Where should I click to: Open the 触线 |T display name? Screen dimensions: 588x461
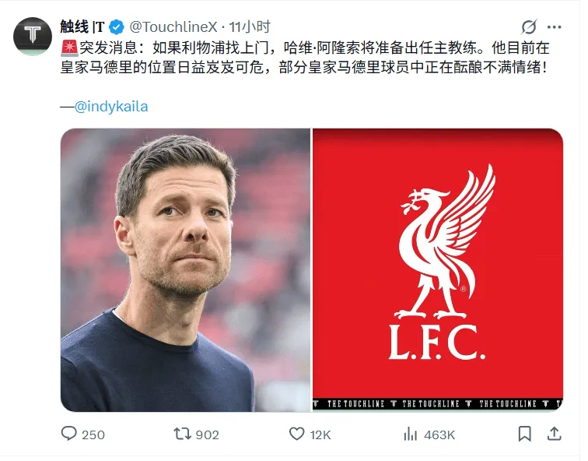pyautogui.click(x=82, y=27)
